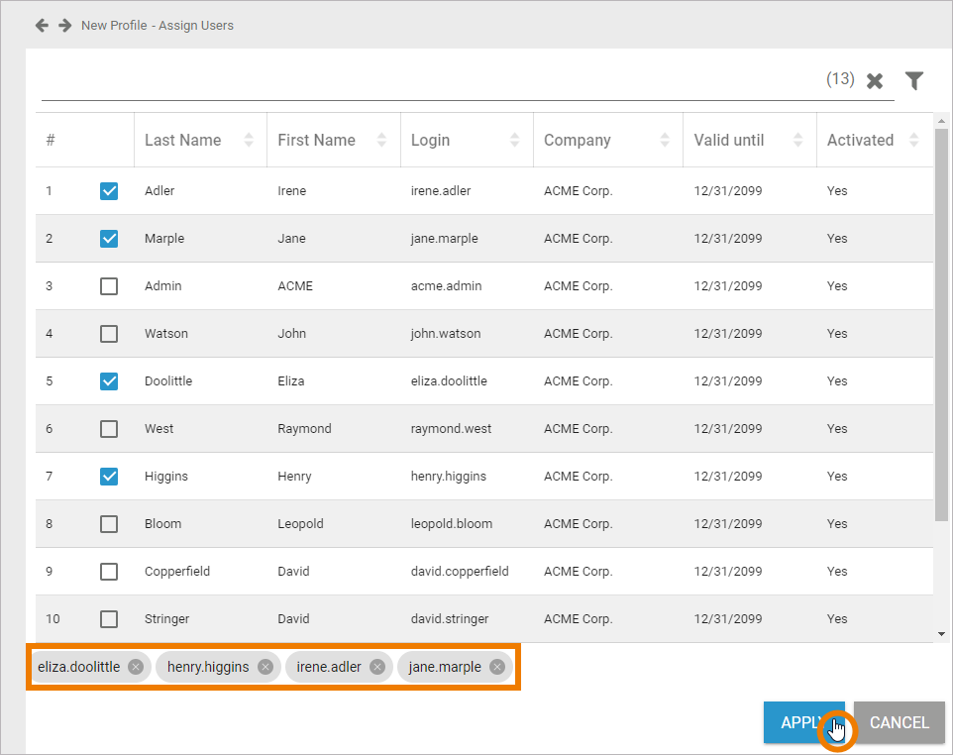This screenshot has height=755, width=953.
Task: Open the filter funnel icon
Action: coord(914,81)
